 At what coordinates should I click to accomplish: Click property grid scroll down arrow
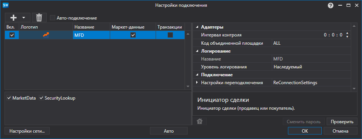354,88
